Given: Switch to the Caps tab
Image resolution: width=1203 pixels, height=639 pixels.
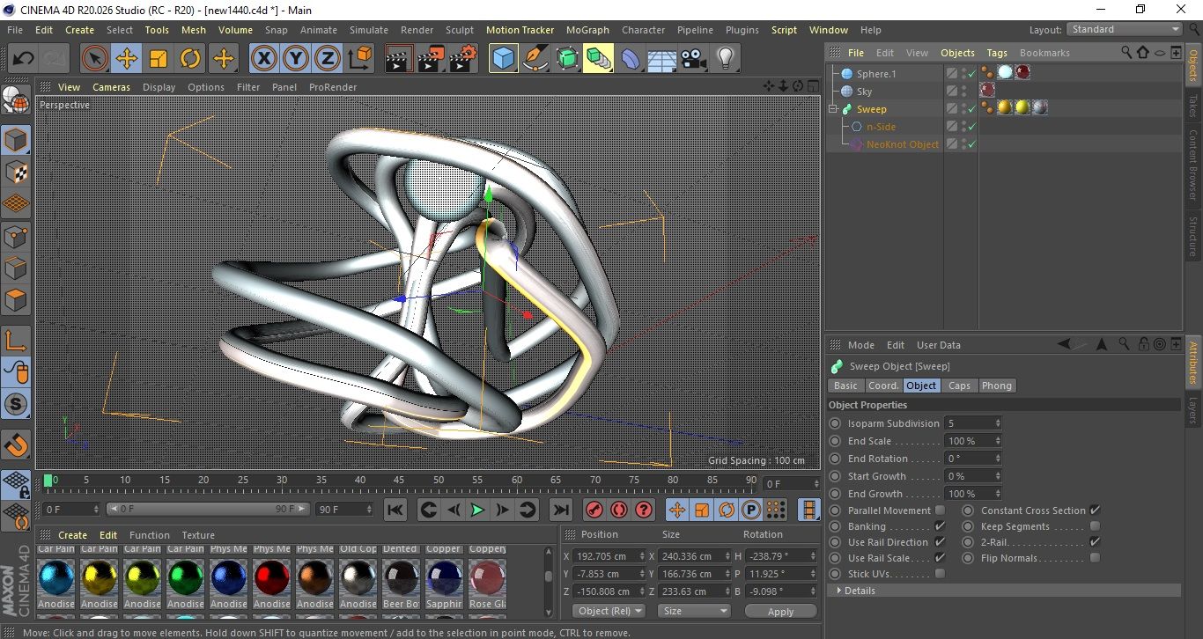Looking at the screenshot, I should tap(959, 386).
